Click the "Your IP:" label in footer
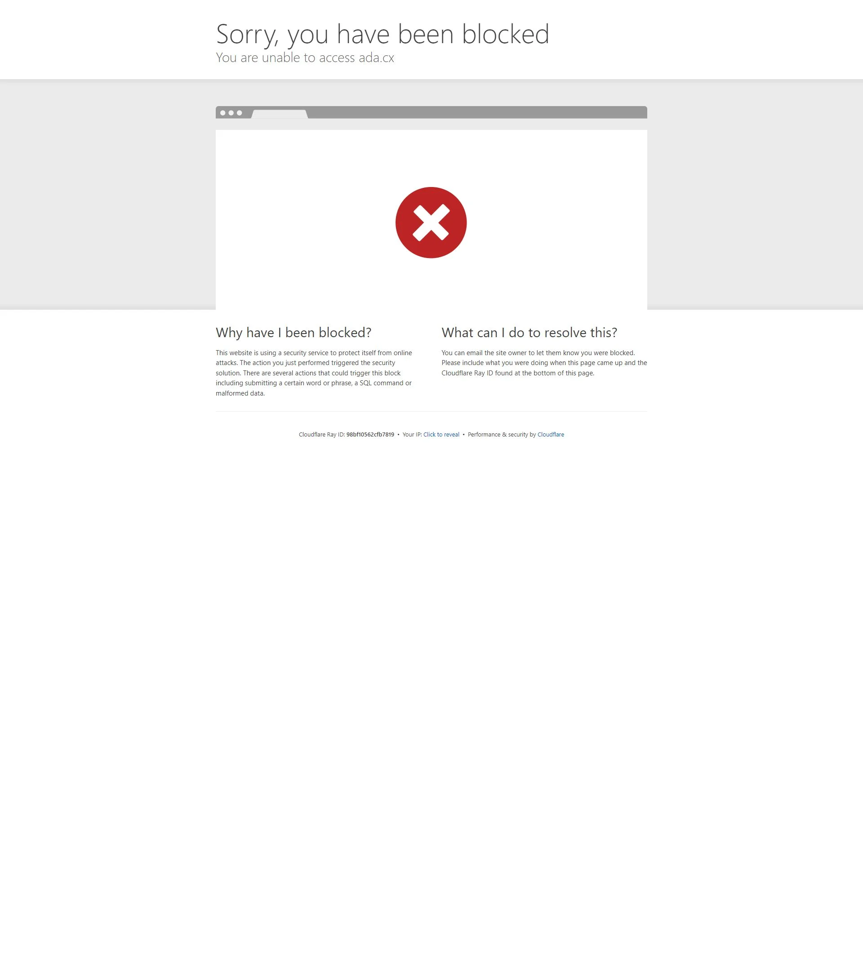863x971 pixels. tap(412, 435)
